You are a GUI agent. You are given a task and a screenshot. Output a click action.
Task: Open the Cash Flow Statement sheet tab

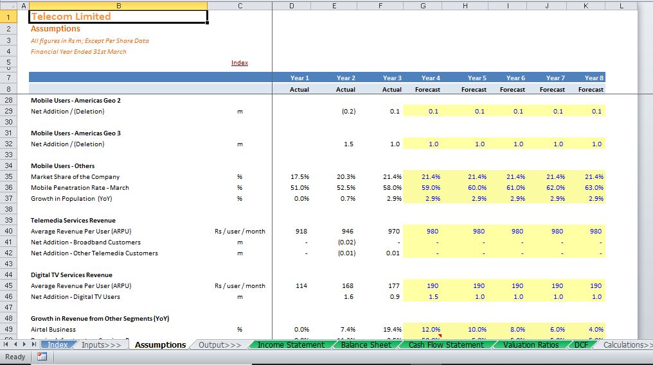click(446, 345)
